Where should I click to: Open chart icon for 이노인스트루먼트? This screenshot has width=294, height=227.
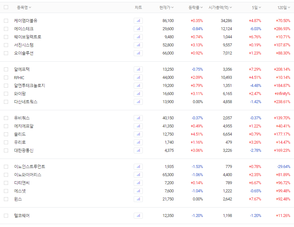[138, 167]
